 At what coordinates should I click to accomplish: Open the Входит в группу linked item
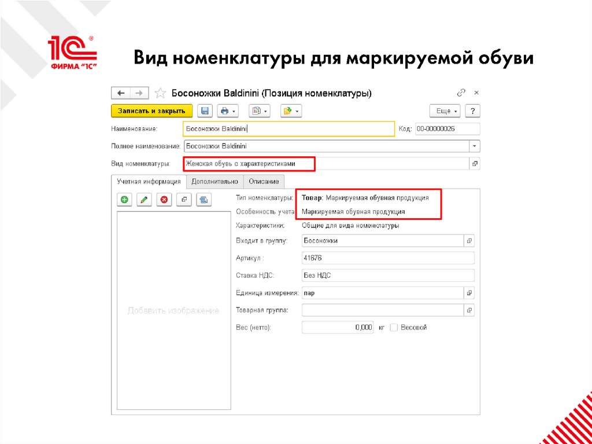point(469,241)
